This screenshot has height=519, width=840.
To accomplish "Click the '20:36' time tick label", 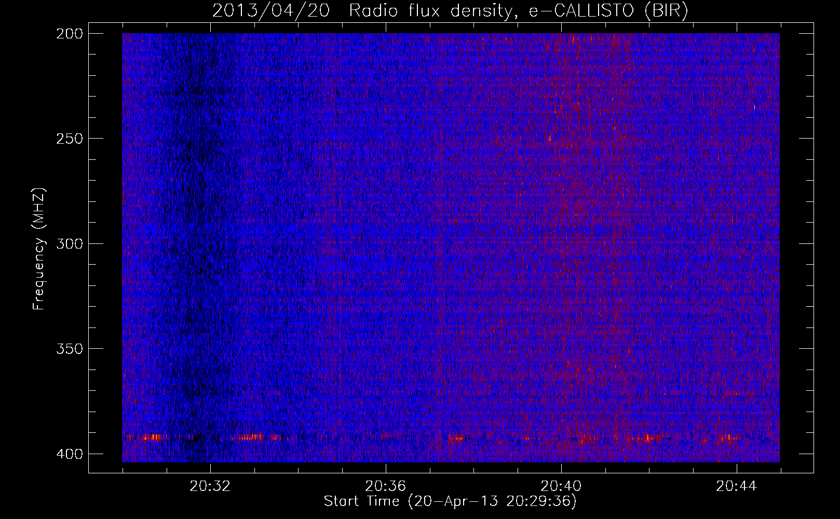I will (x=385, y=486).
